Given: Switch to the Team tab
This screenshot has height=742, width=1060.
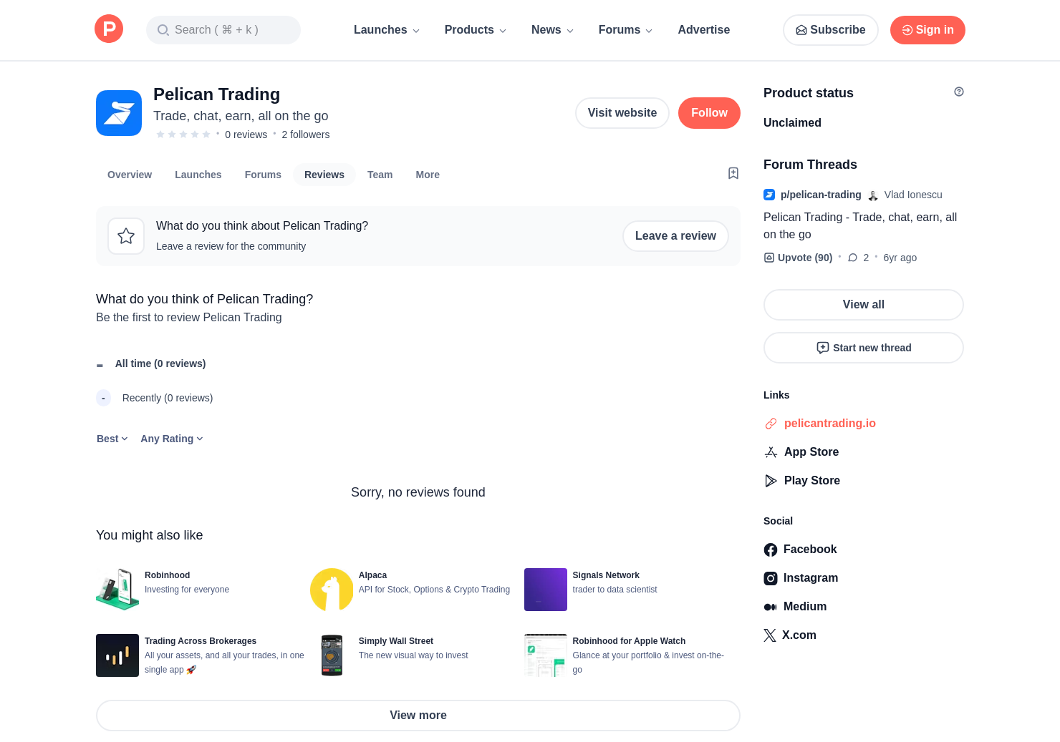Looking at the screenshot, I should (x=380, y=175).
